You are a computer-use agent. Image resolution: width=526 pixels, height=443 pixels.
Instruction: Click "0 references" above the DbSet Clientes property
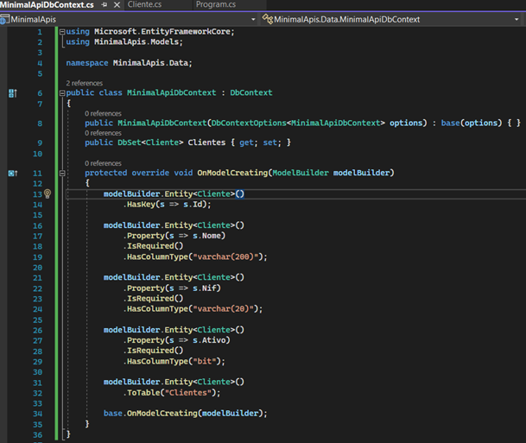pos(103,133)
